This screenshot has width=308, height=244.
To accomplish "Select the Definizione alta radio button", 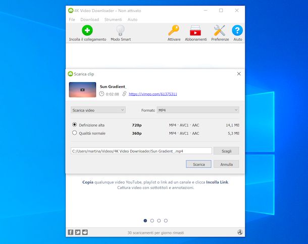I will [x=74, y=125].
